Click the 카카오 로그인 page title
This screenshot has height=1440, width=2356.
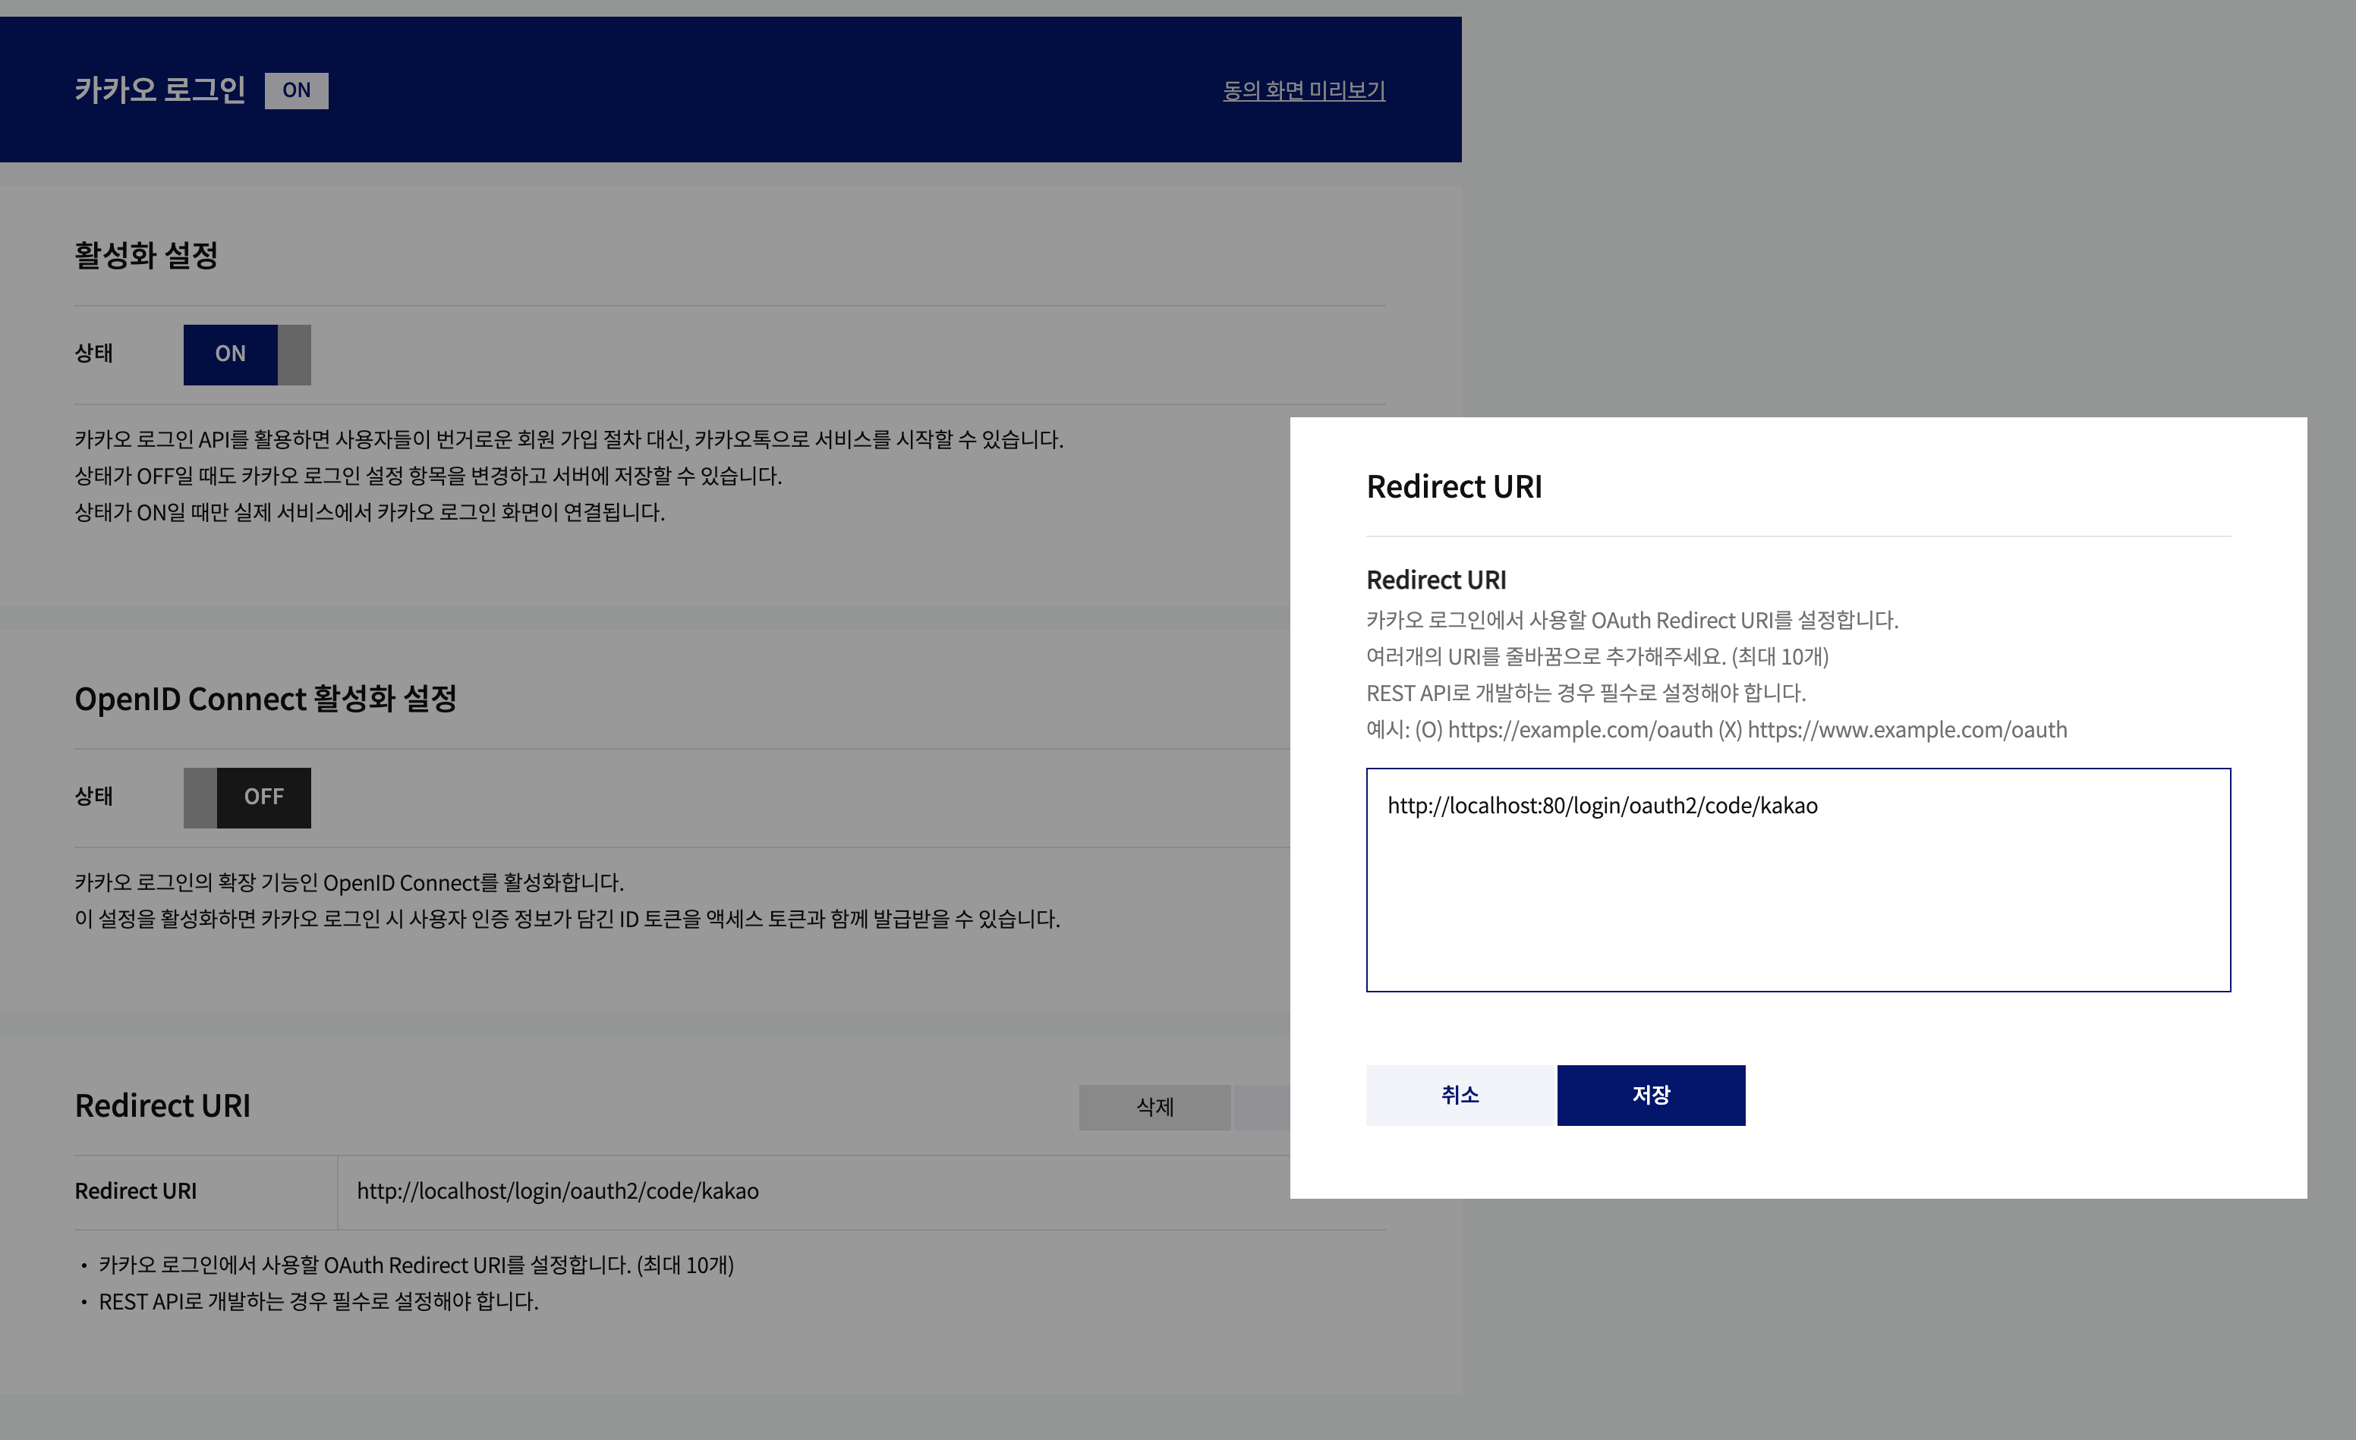[x=161, y=90]
